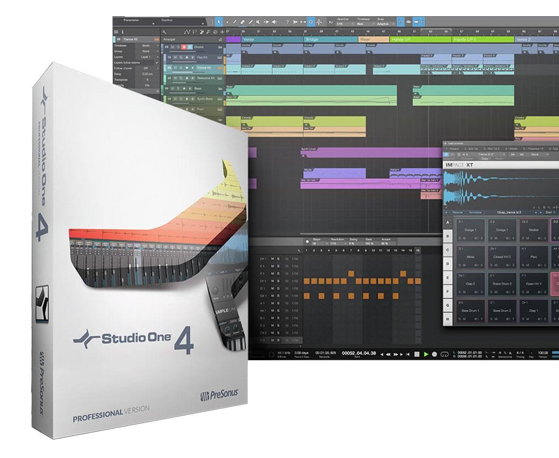Adjust the Accent 30% value
Screen dimensions: 559x458
386,243
